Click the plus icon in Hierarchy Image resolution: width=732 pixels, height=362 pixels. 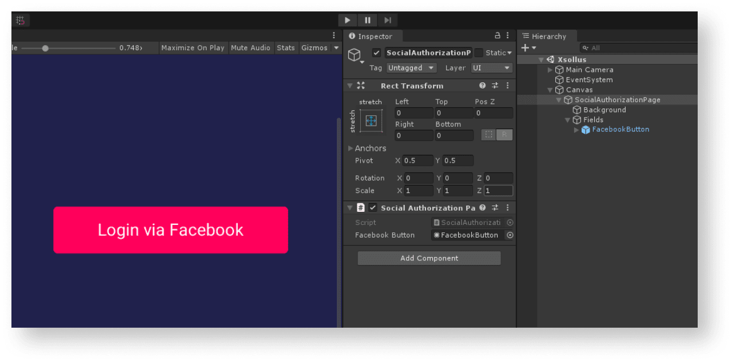(x=526, y=48)
